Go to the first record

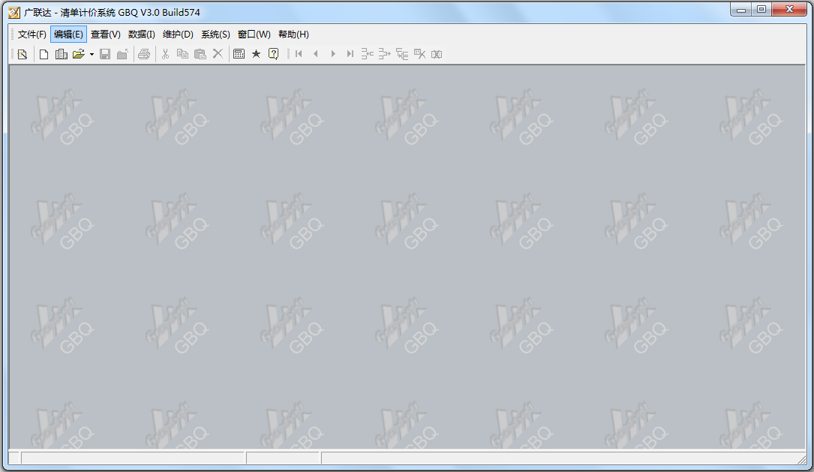tap(299, 54)
